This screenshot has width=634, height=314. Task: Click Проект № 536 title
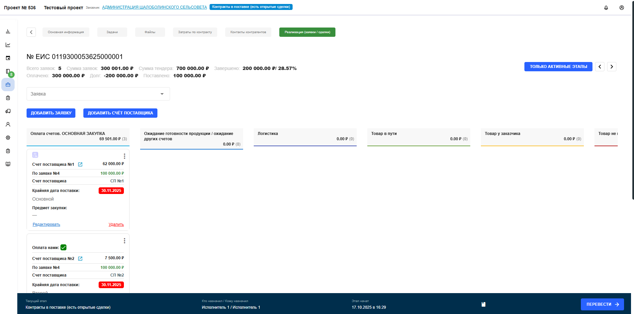(20, 8)
